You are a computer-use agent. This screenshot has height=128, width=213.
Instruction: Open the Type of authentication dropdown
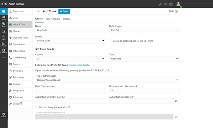click(107, 80)
